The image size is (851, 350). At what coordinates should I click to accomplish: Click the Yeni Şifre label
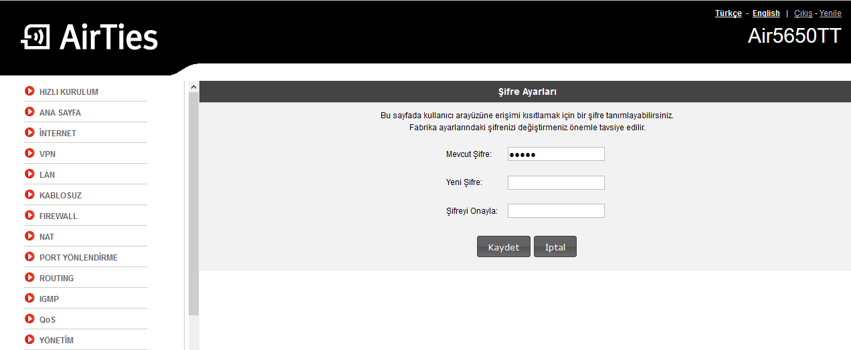(464, 182)
